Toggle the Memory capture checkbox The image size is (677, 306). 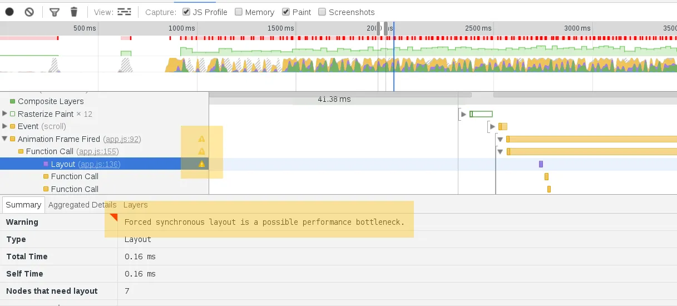coord(239,12)
